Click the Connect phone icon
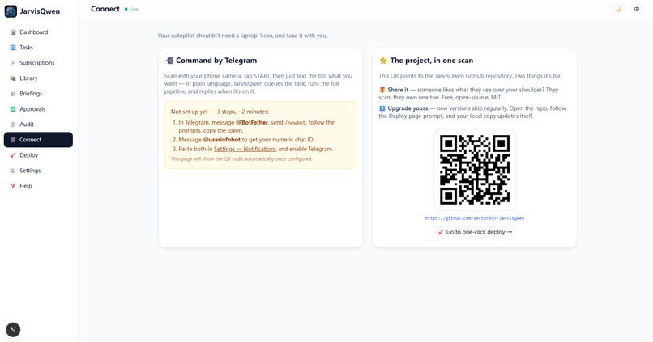This screenshot has height=342, width=653. [13, 140]
